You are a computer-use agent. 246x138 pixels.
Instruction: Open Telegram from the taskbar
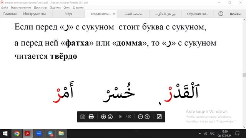pos(50,133)
